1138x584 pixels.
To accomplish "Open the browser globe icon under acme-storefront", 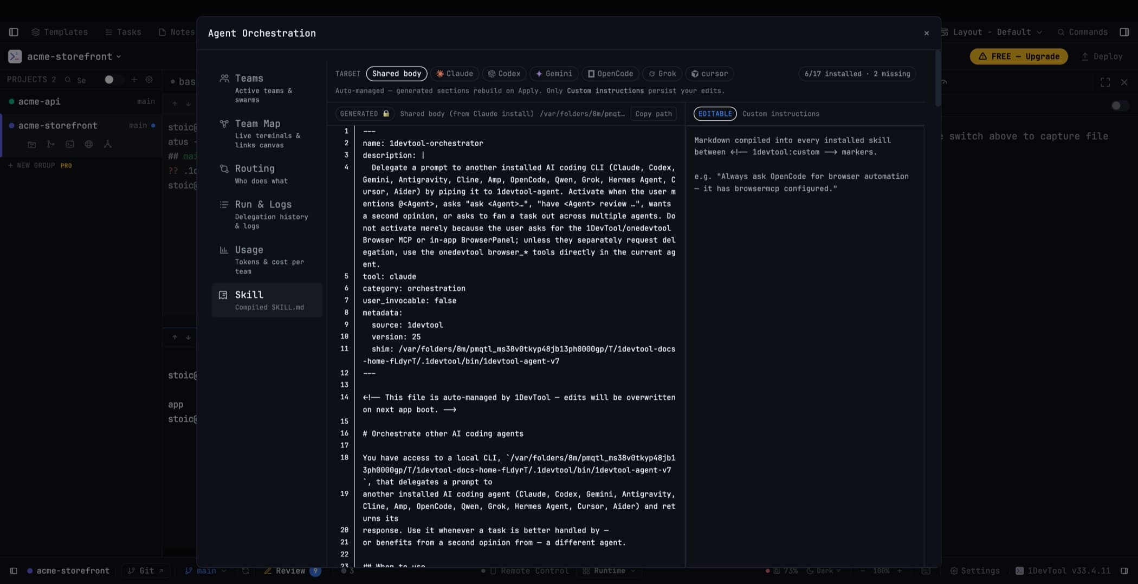I will tap(89, 144).
